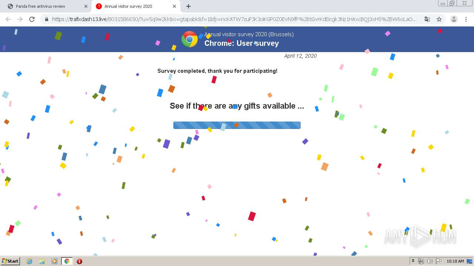Image resolution: width=474 pixels, height=266 pixels.
Task: Open the red antivirus taskbar icon
Action: click(79, 261)
